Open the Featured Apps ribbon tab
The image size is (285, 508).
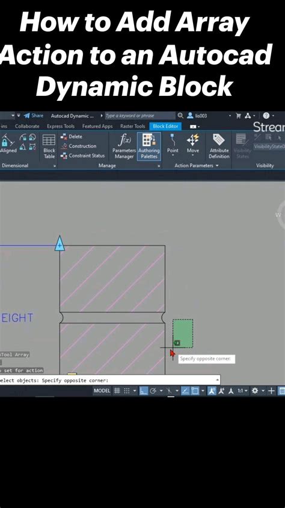click(97, 126)
